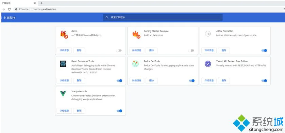285x133 pixels.
Task: Disable the Vue.js devtools toggle
Action: click(x=119, y=111)
